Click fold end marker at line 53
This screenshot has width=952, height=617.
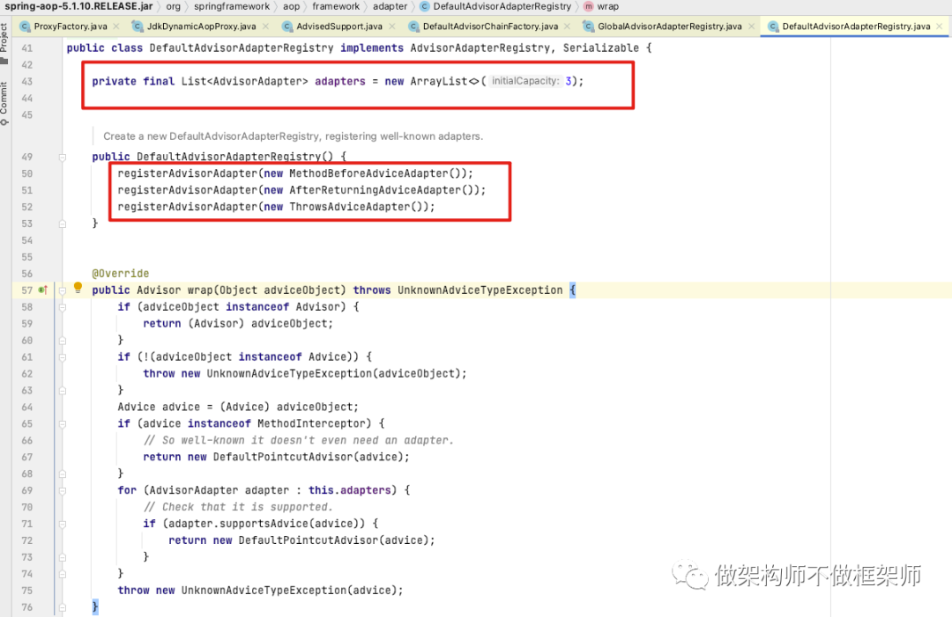(x=62, y=224)
